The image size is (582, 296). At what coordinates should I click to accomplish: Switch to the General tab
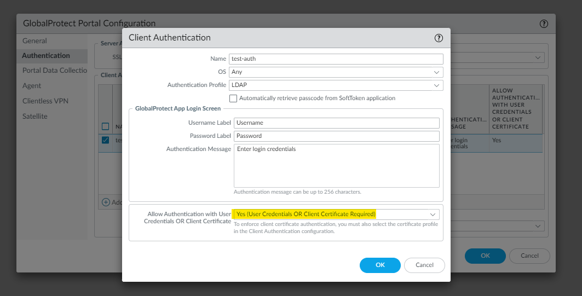34,41
